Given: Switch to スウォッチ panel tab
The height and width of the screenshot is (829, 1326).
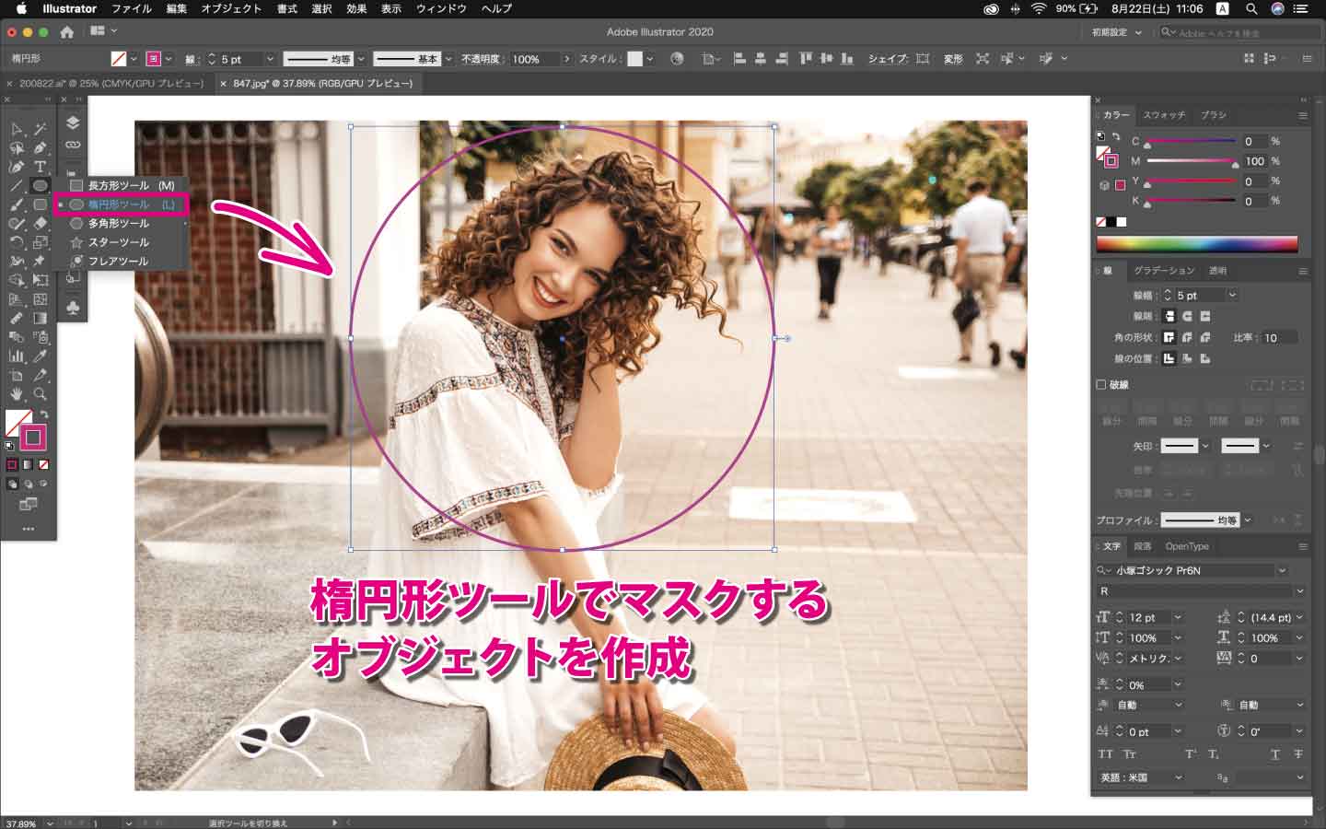Looking at the screenshot, I should [1164, 115].
